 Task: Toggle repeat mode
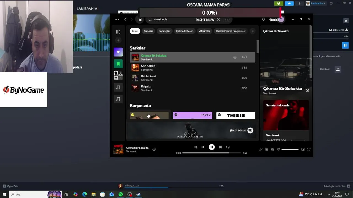coord(228,147)
